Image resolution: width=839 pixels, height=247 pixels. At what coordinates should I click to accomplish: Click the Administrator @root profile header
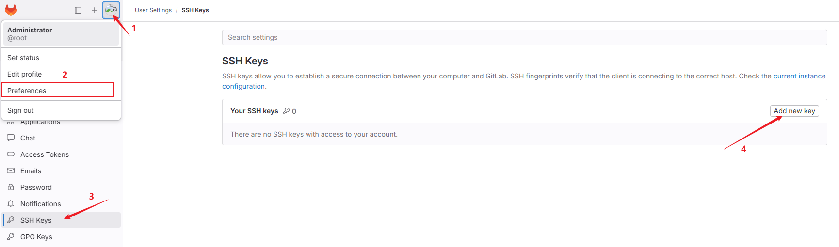(x=61, y=34)
